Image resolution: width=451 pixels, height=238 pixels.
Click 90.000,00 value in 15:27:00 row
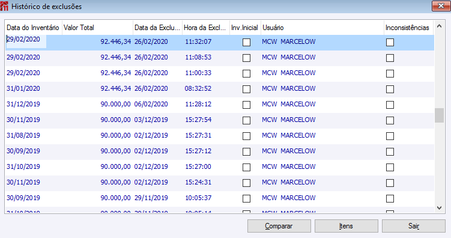pyautogui.click(x=116, y=166)
